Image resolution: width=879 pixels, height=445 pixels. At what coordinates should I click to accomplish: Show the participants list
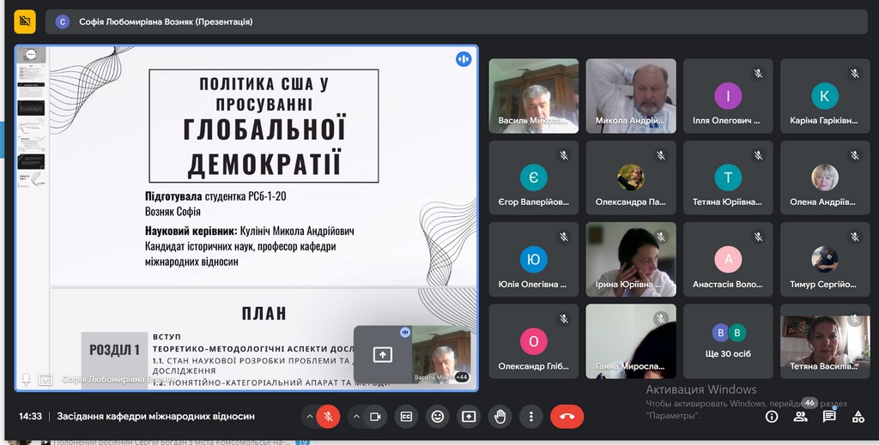801,417
